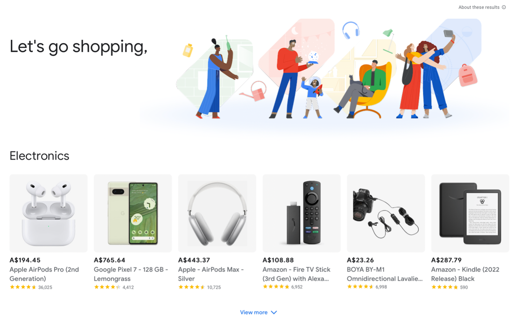
Task: Click the Amazon Kindle (2022 Release) Black title
Action: pyautogui.click(x=465, y=274)
